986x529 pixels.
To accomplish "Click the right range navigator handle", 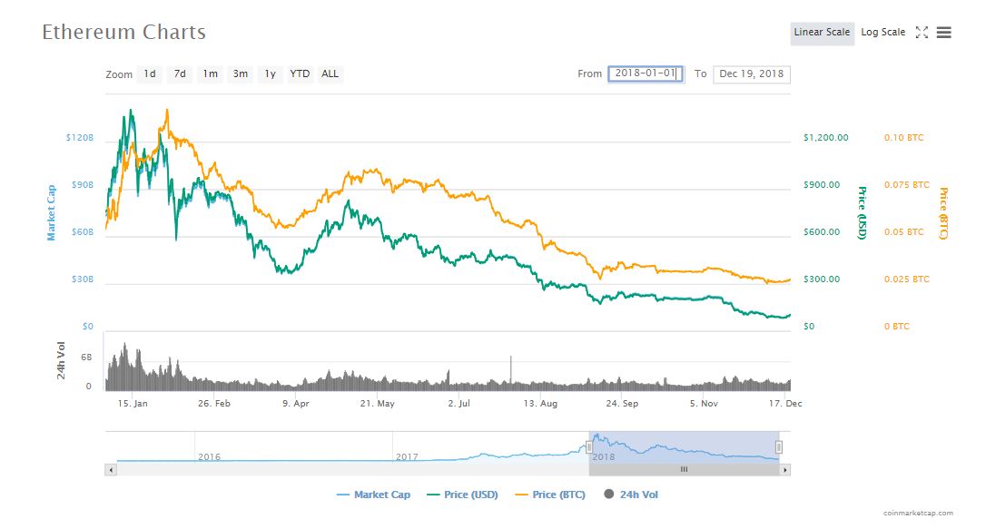I will [778, 446].
